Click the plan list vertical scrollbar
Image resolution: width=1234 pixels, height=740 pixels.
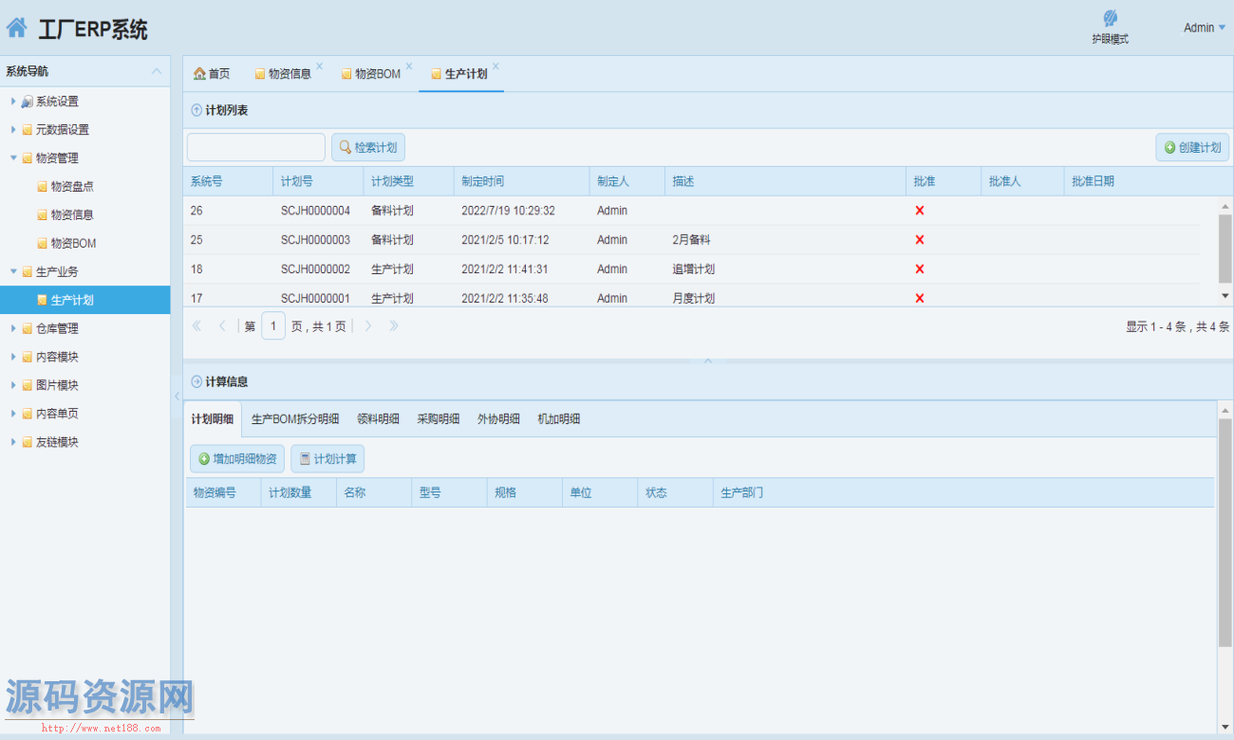click(1225, 249)
